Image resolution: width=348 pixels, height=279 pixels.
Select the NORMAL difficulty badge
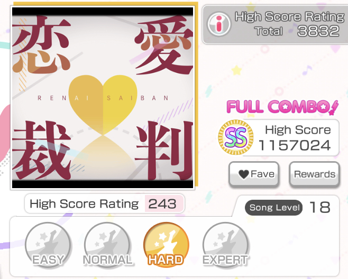click(x=107, y=245)
